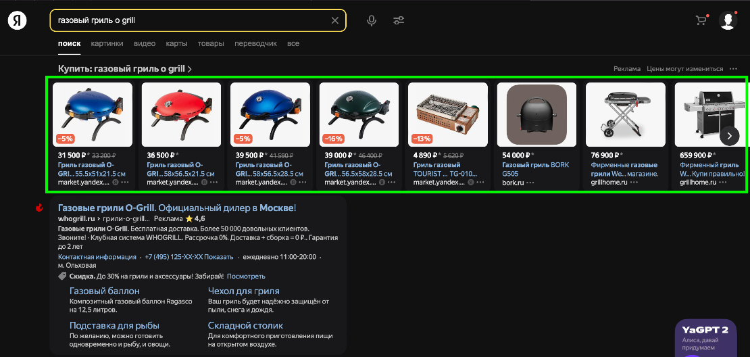Select the red O-Grill product thumbnail

[x=180, y=114]
